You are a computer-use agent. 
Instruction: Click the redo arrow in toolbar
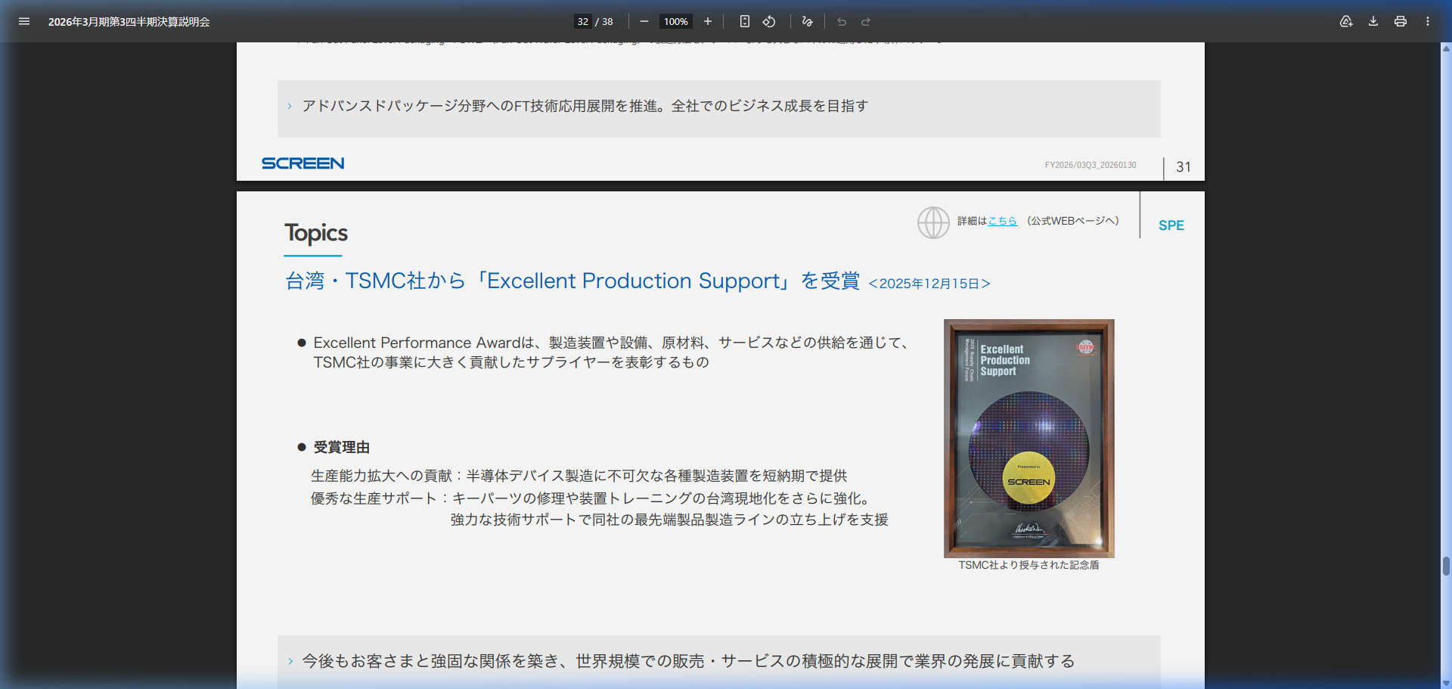[x=866, y=21]
